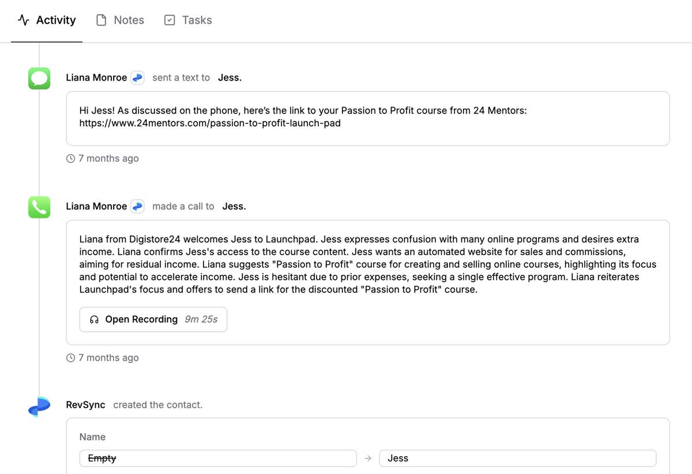
Task: Click the Activity waveform icon
Action: [x=23, y=20]
